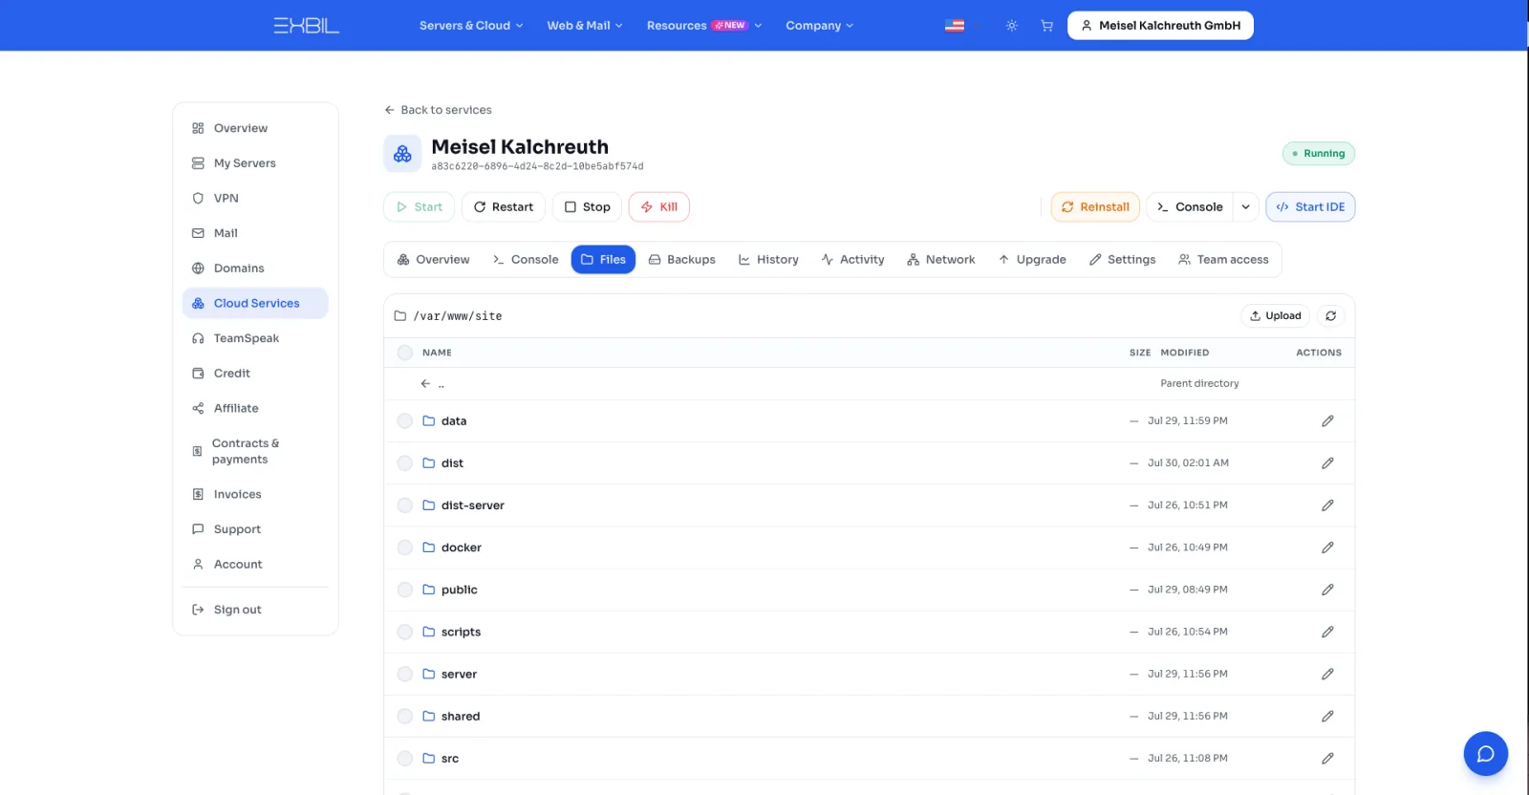Click the EXBIL logo in header

pos(306,26)
